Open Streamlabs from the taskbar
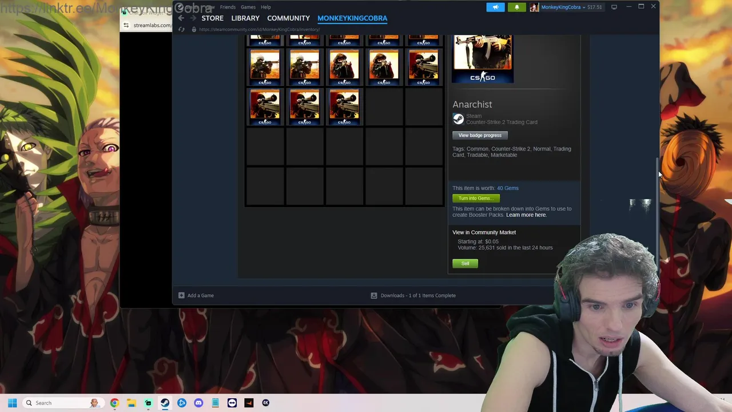This screenshot has width=732, height=412. tap(148, 403)
